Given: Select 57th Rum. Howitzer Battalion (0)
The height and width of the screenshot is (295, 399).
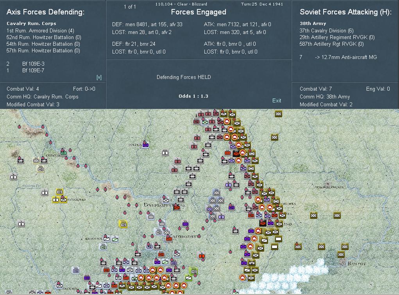Looking at the screenshot, I should coord(43,50).
